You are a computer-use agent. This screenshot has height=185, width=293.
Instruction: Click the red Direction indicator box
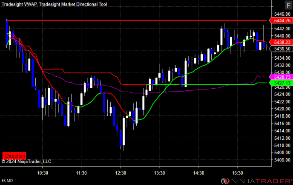point(14,156)
